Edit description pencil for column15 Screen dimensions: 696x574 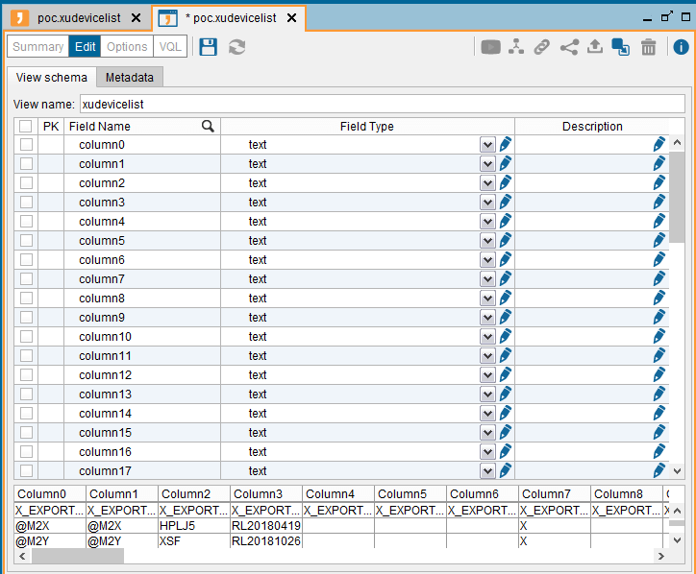click(x=659, y=433)
